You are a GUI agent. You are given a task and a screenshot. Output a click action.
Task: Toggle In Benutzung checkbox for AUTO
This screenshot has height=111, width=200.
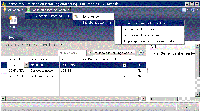click(x=124, y=65)
